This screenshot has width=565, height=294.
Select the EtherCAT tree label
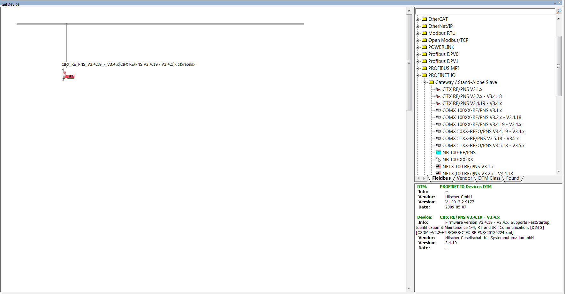click(x=438, y=19)
